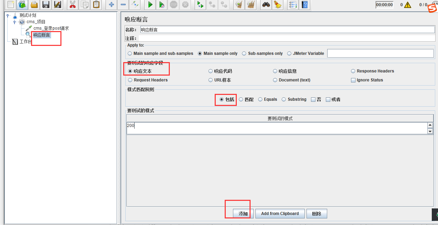Click pattern cell scroll down arrow
This screenshot has width=438, height=225.
click(x=430, y=131)
